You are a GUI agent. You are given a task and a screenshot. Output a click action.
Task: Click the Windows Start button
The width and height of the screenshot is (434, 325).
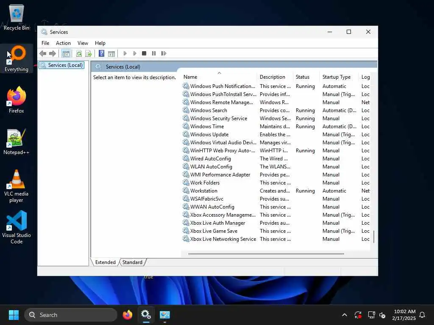tap(14, 315)
